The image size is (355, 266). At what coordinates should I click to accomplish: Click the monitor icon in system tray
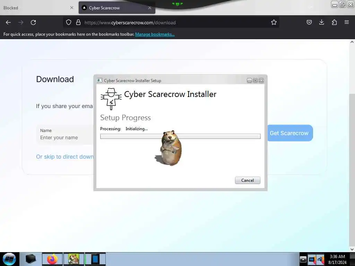click(x=312, y=259)
